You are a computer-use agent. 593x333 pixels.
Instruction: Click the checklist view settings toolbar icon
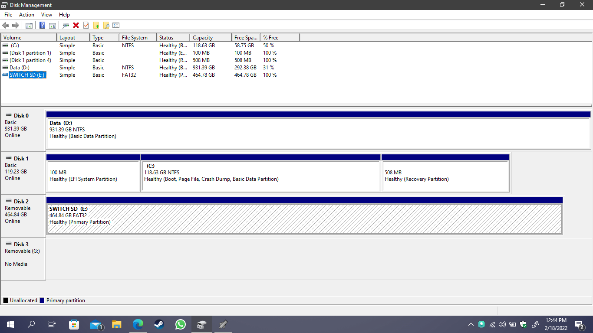click(116, 25)
